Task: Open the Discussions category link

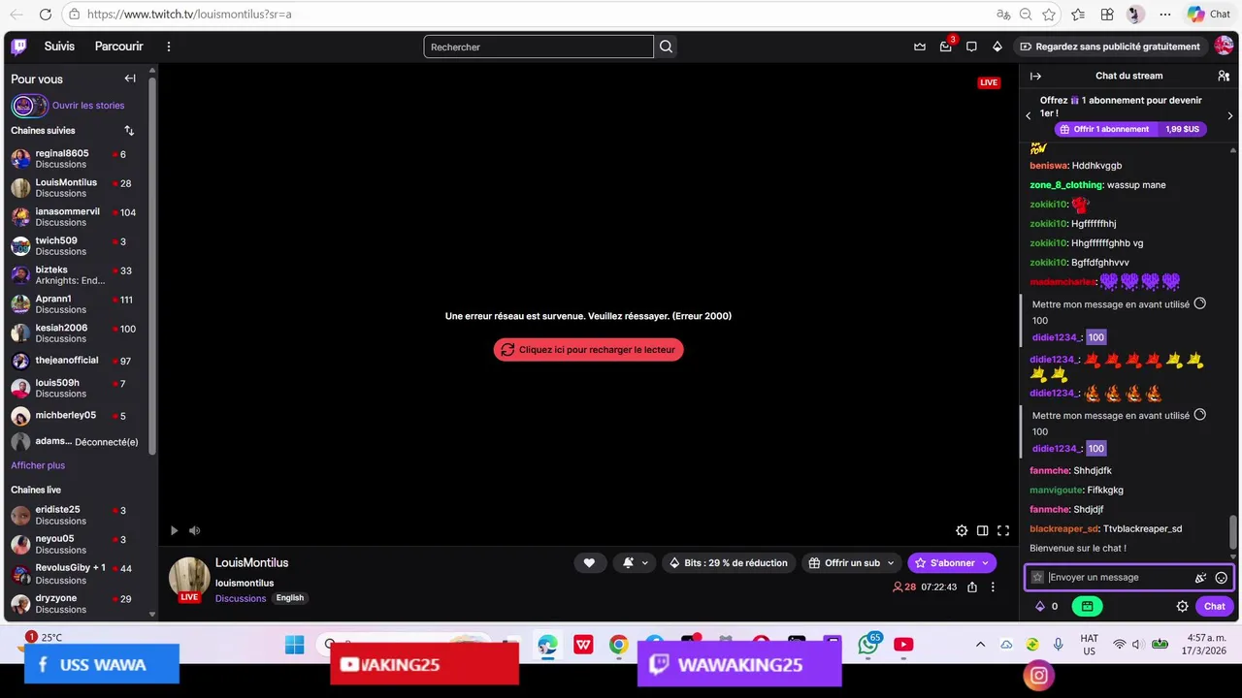Action: 241,598
